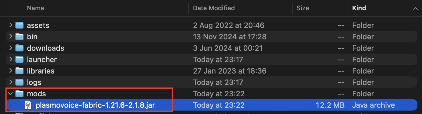The width and height of the screenshot is (422, 114).
Task: Click the assets folder icon
Action: 19,25
